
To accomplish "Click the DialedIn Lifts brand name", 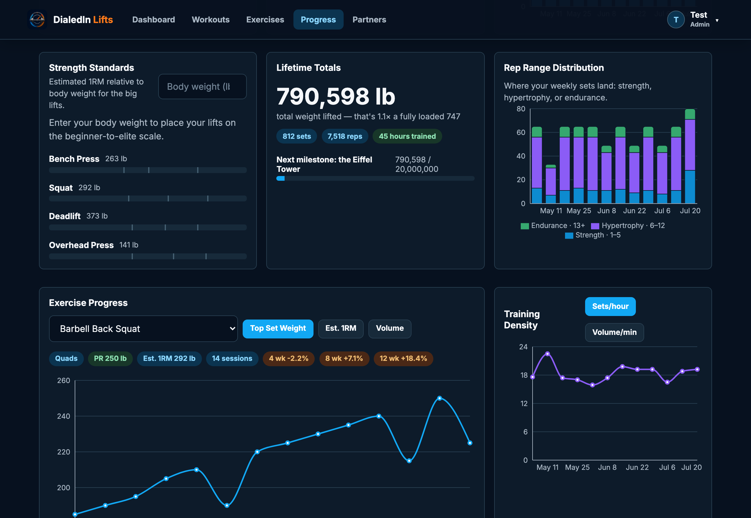I will click(x=83, y=19).
